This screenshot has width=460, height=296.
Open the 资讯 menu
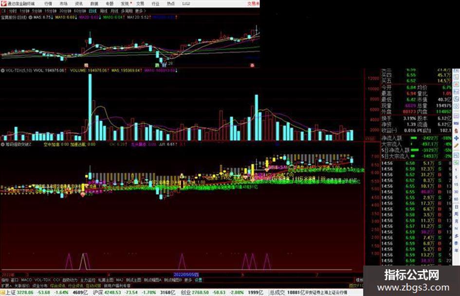pos(79,3)
